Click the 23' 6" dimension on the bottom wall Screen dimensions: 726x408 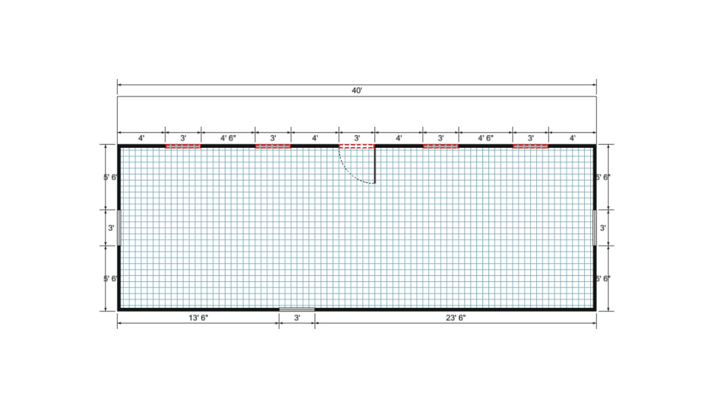pos(456,318)
